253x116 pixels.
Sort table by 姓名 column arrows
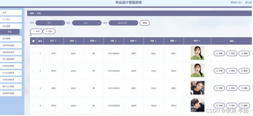click(x=76, y=41)
